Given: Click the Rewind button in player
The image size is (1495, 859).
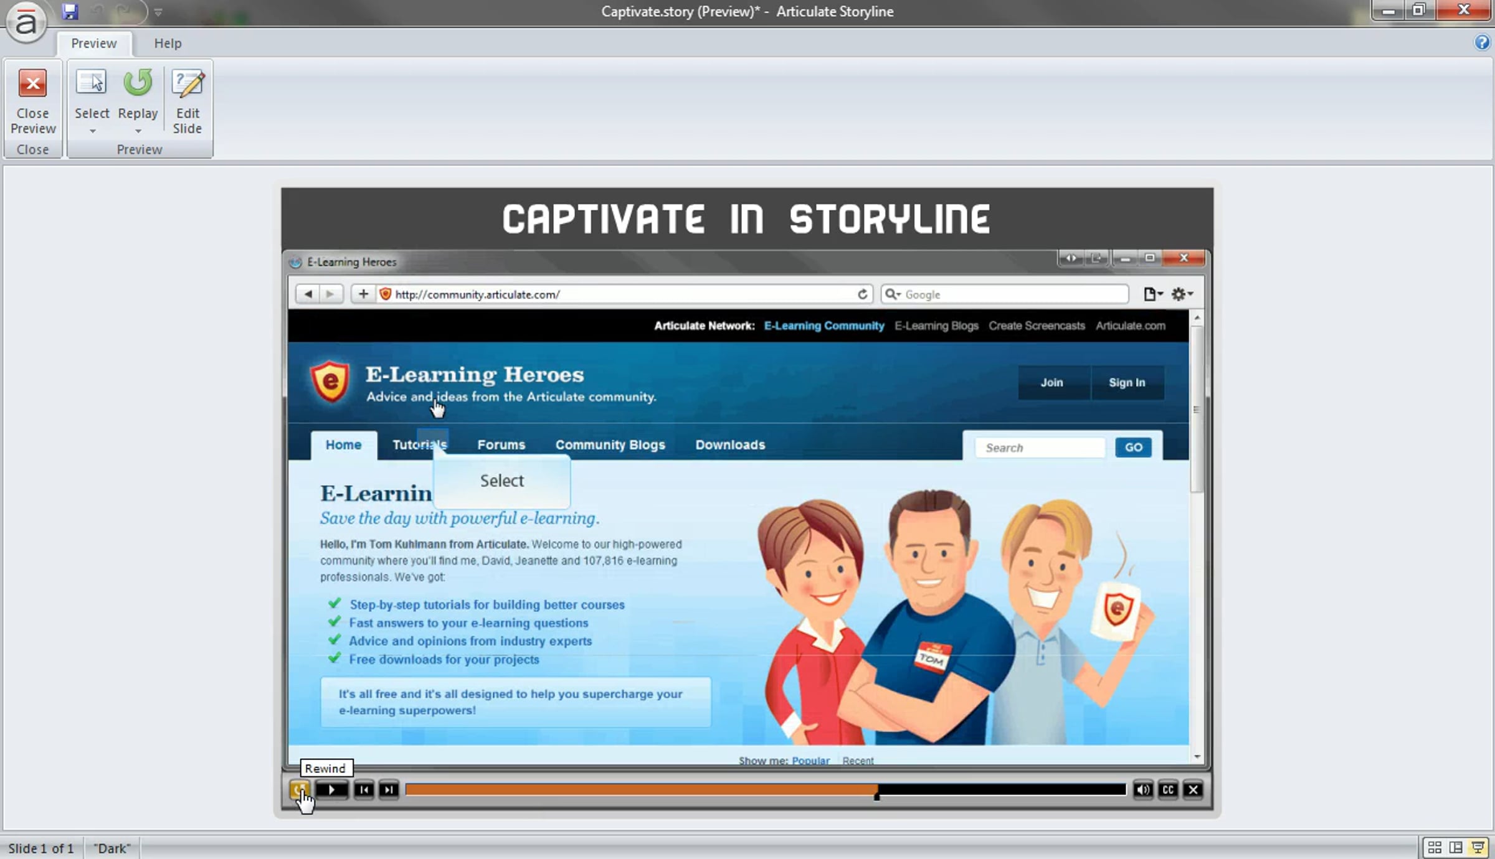Looking at the screenshot, I should click(300, 790).
